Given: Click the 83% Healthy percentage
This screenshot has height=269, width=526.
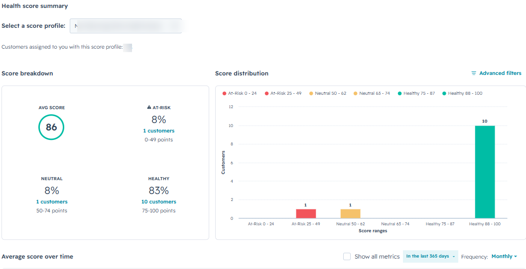Looking at the screenshot, I should pos(159,191).
